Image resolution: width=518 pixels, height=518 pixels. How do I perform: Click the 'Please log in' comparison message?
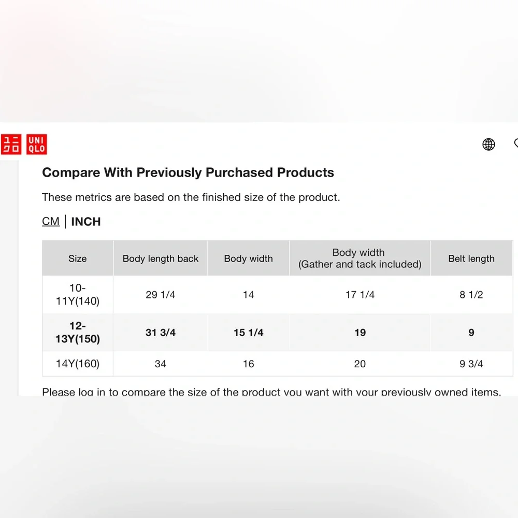271,392
